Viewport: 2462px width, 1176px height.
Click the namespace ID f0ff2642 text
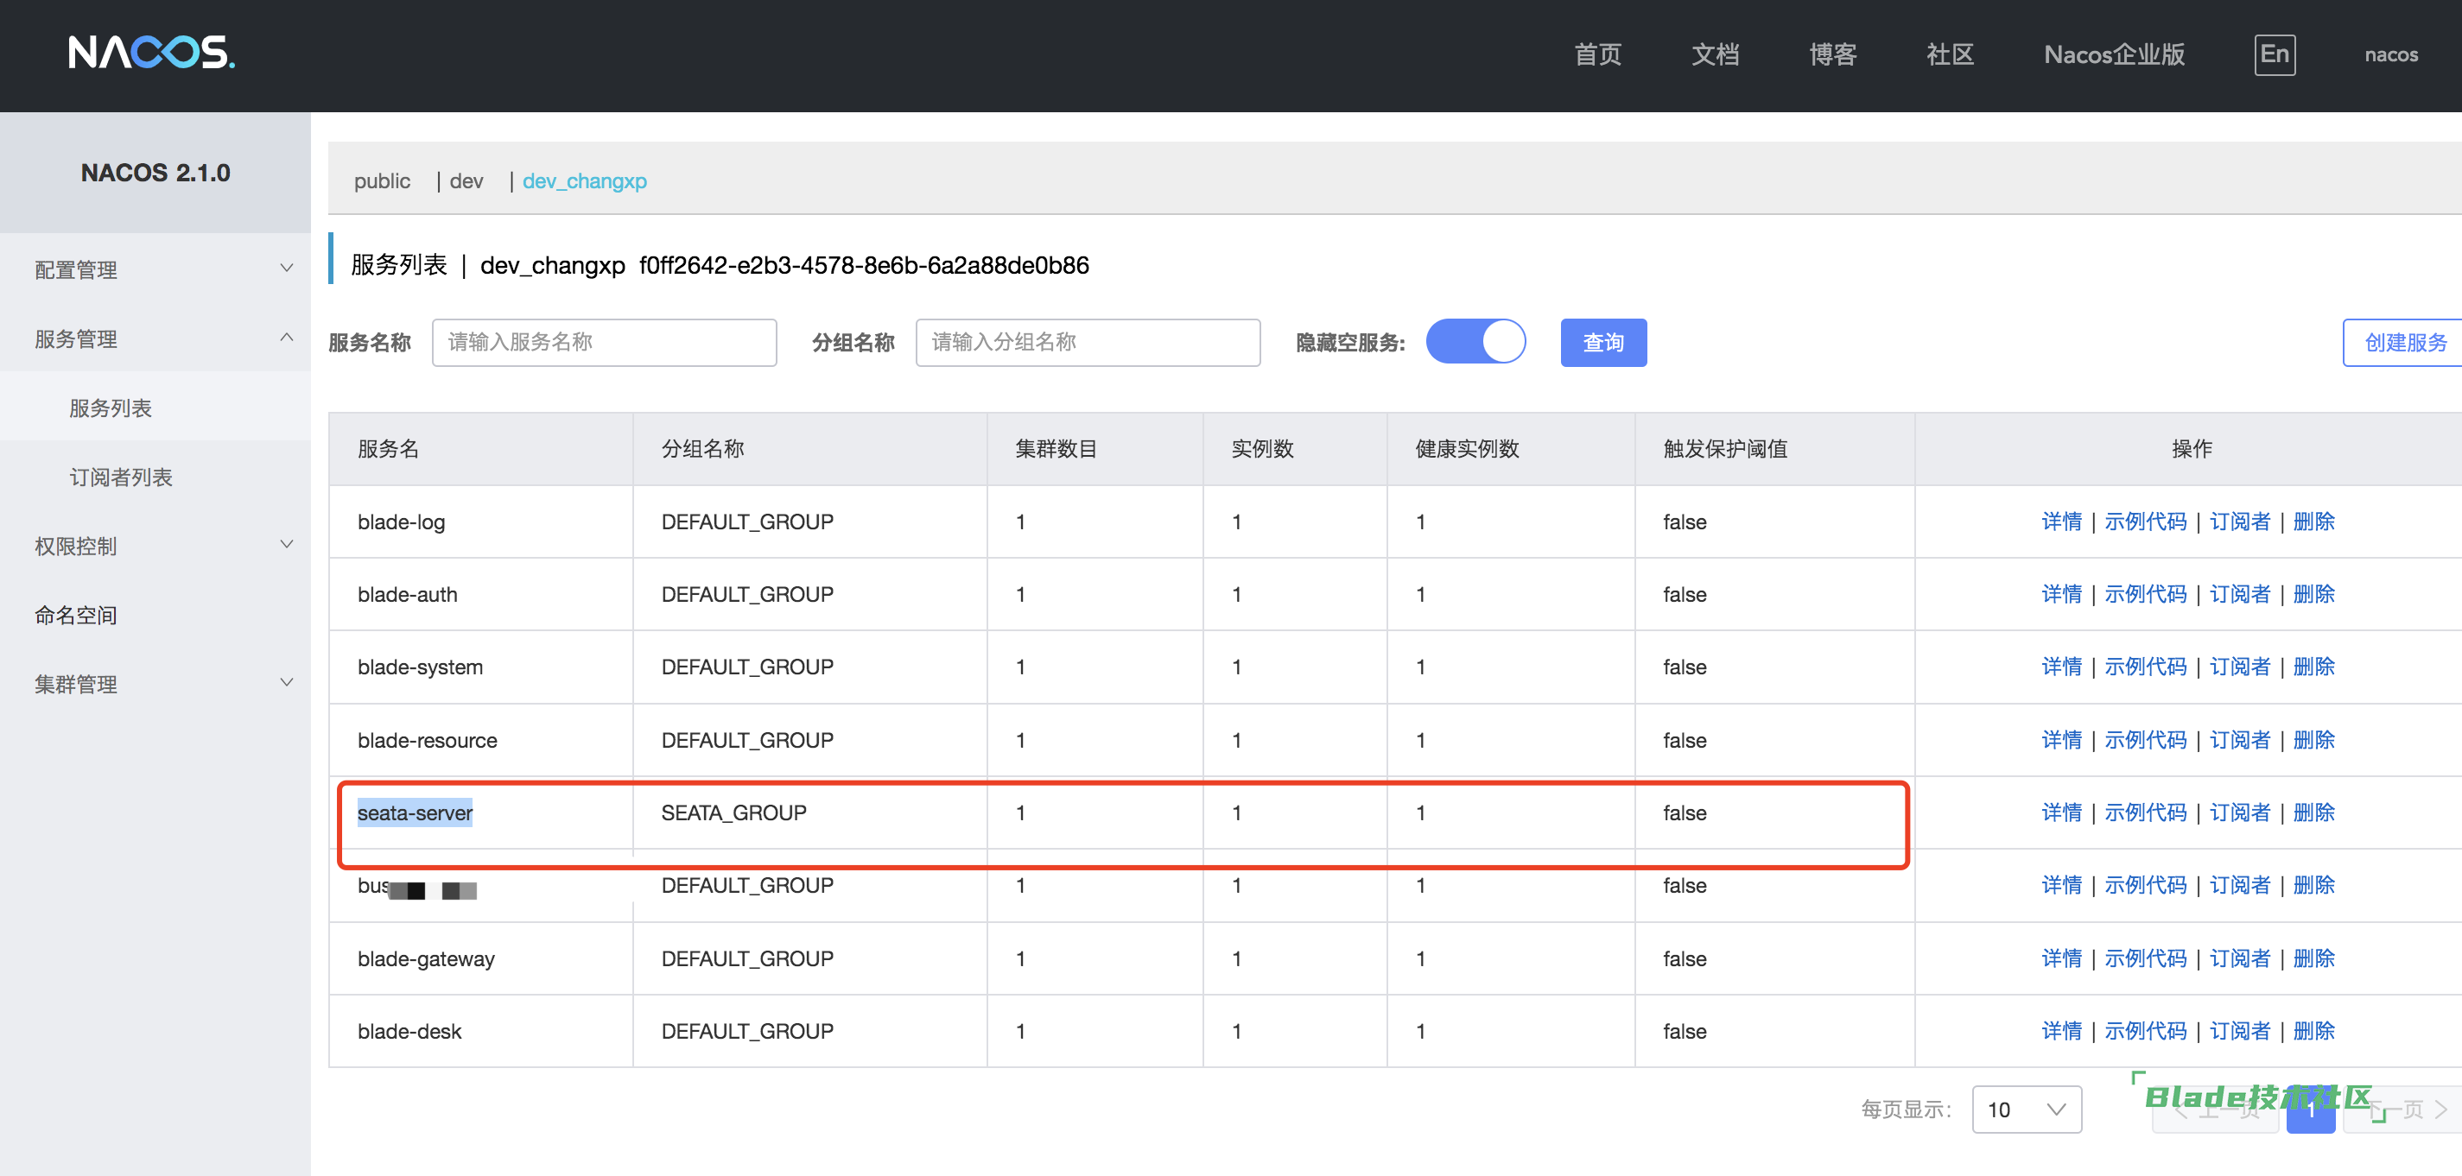coord(864,264)
